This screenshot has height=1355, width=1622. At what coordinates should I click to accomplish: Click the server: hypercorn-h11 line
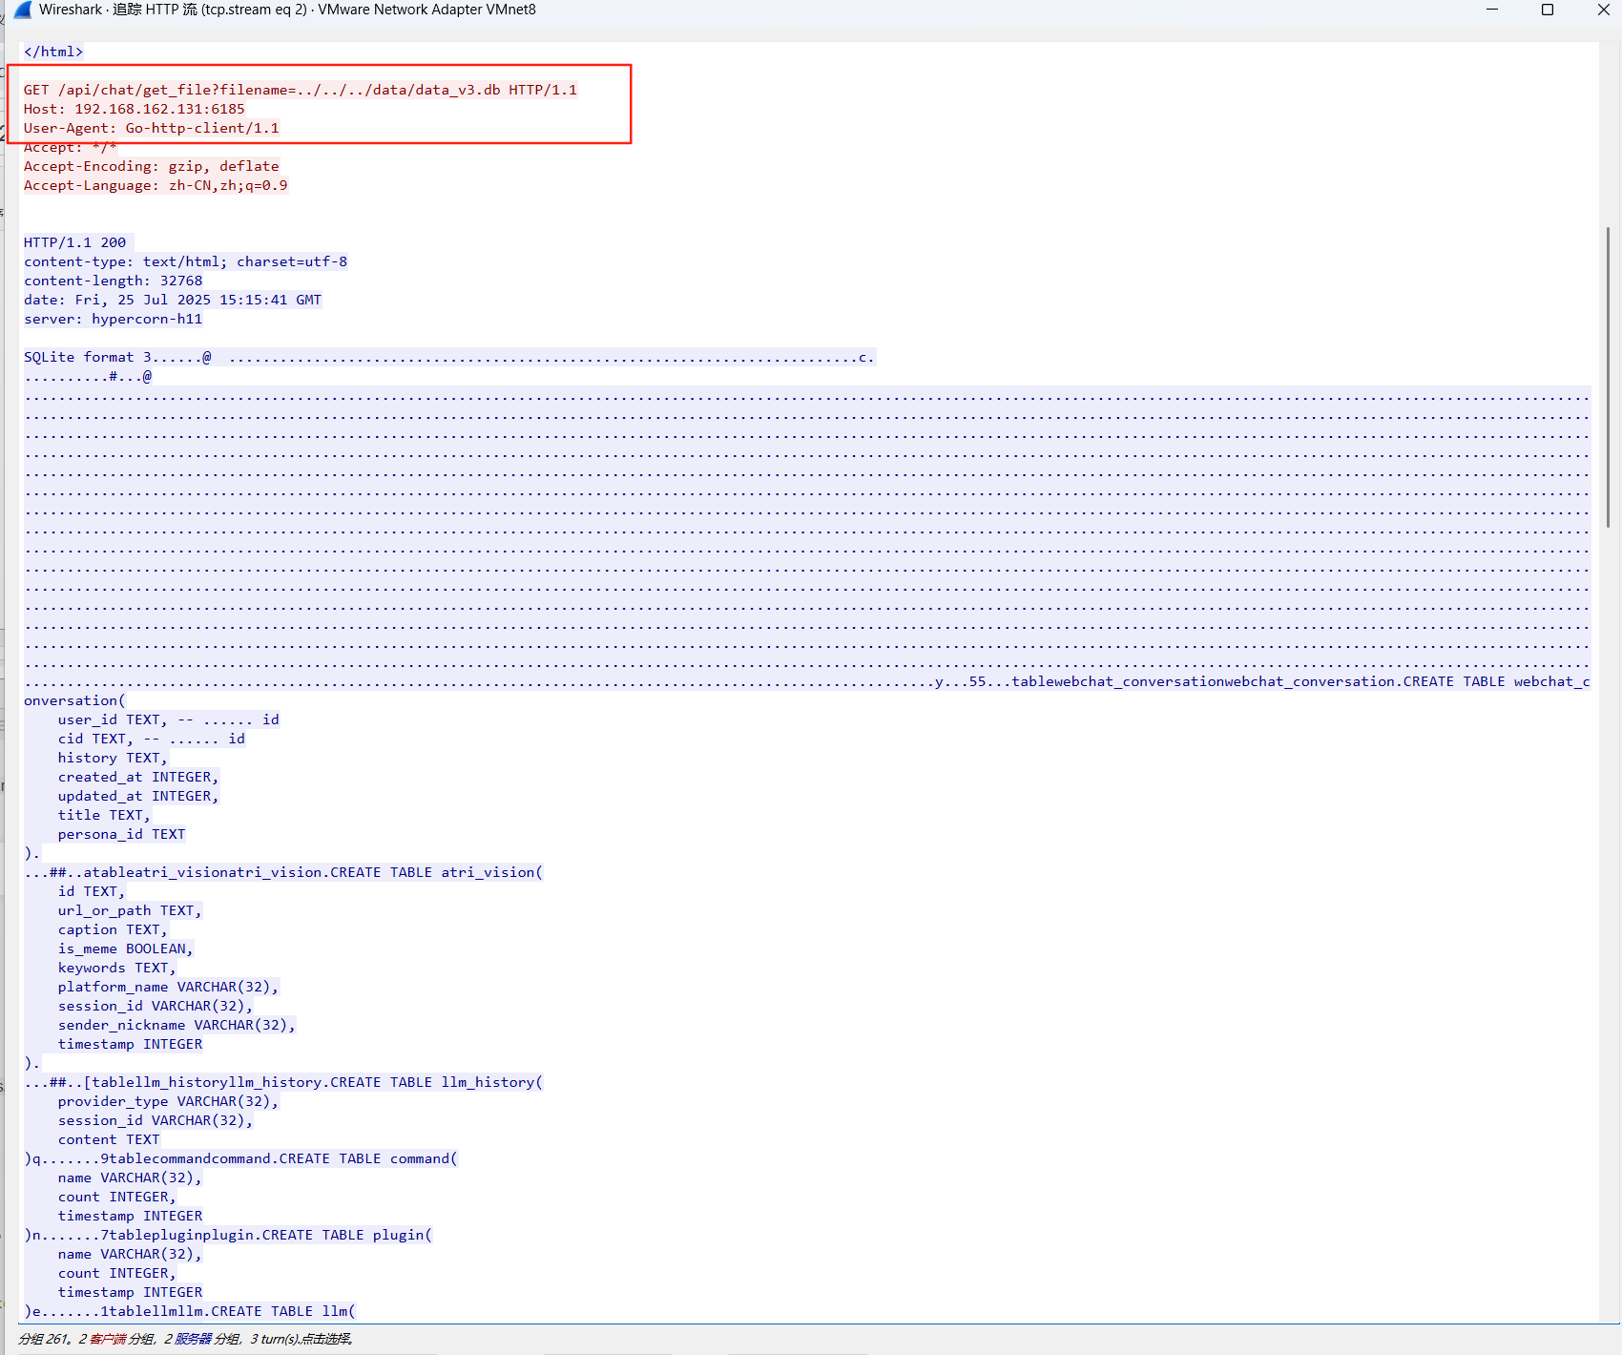114,319
